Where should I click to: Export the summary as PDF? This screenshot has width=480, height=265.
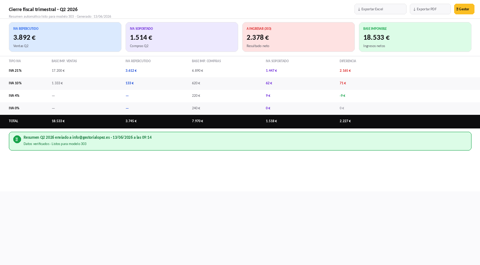coord(430,9)
